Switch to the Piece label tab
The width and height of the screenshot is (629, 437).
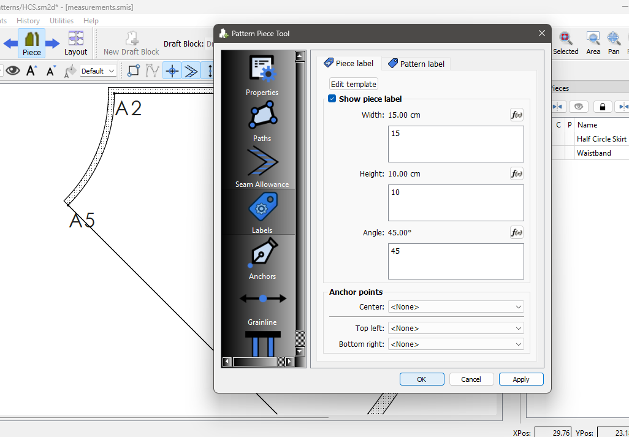coord(349,63)
